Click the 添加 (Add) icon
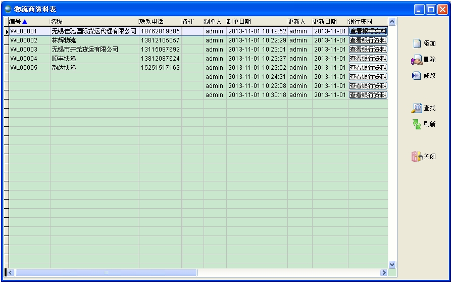 coord(417,43)
